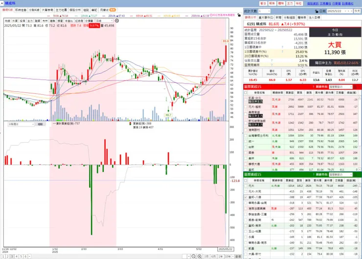362x259 pixels.
Task: Zoom in chart with plus magnifier
Action: coord(200,256)
